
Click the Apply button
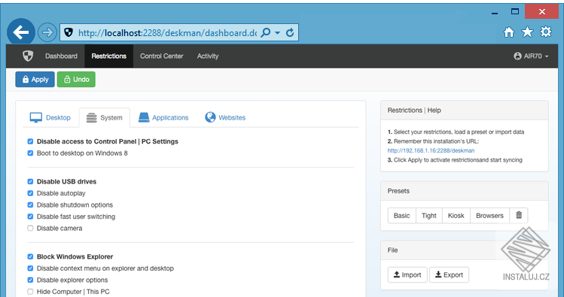pos(35,80)
